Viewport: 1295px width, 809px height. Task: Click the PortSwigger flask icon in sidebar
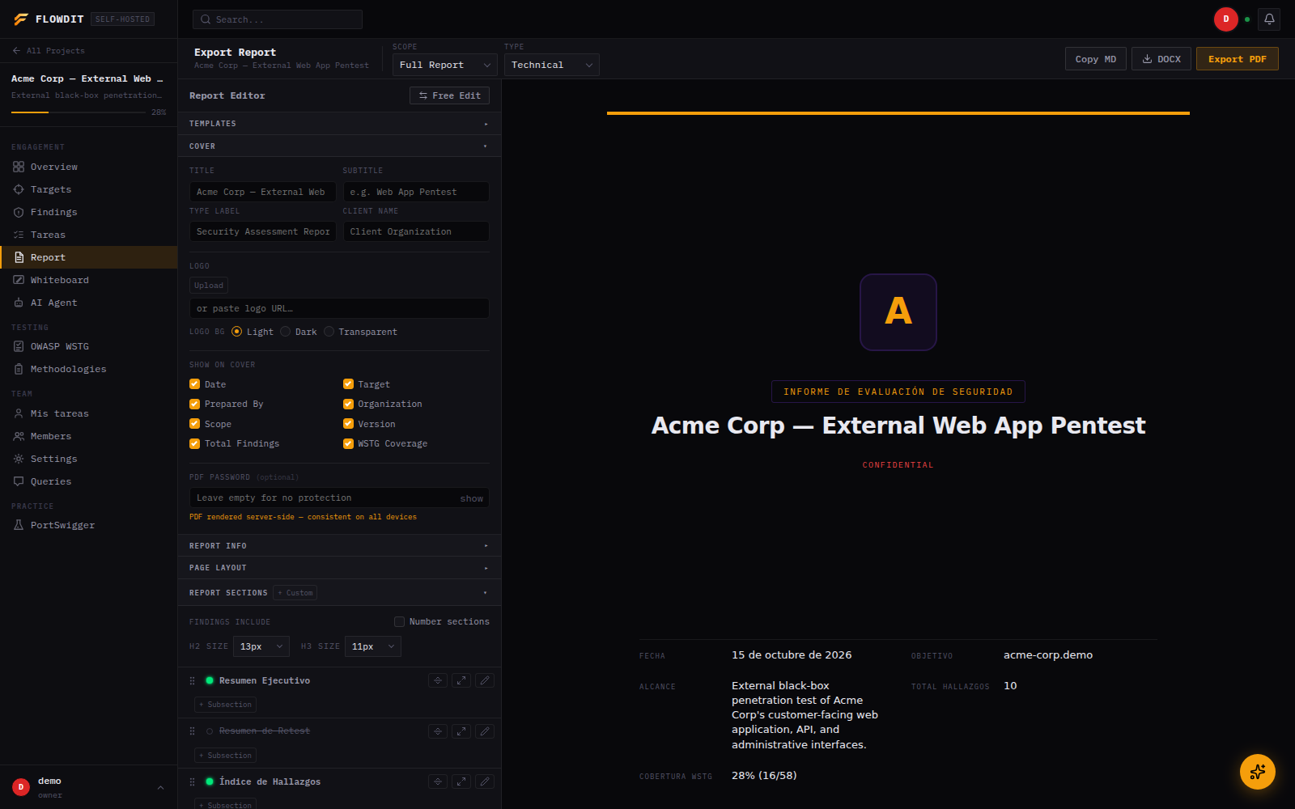point(19,525)
